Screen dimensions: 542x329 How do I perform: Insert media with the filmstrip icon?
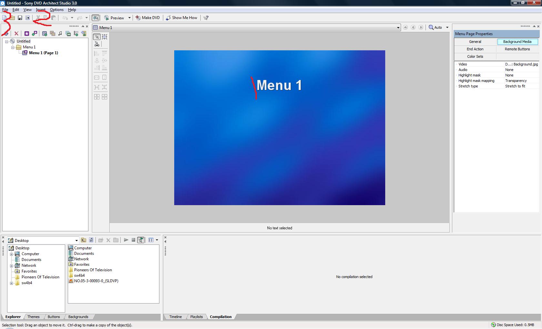coord(68,34)
